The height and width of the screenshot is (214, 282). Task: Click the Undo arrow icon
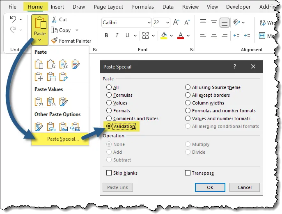[13, 19]
